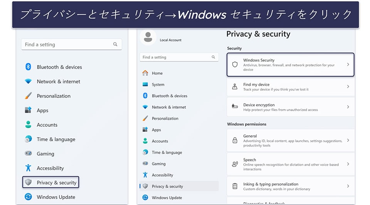Click Personalization brush icon in left zoomed panel
Image resolution: width=370 pixels, height=205 pixels.
pyautogui.click(x=28, y=96)
